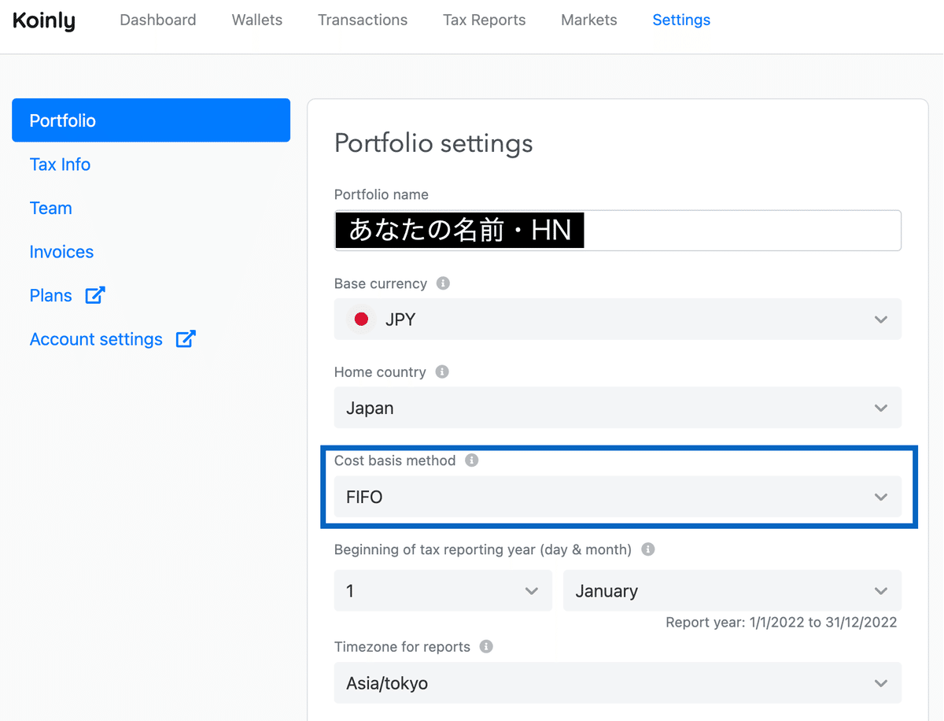Open the tax year start day dropdown
Image resolution: width=944 pixels, height=721 pixels.
click(443, 591)
